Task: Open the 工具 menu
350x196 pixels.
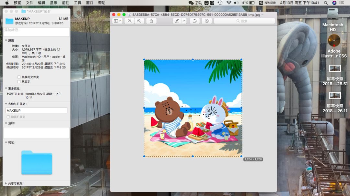Action: (78, 3)
